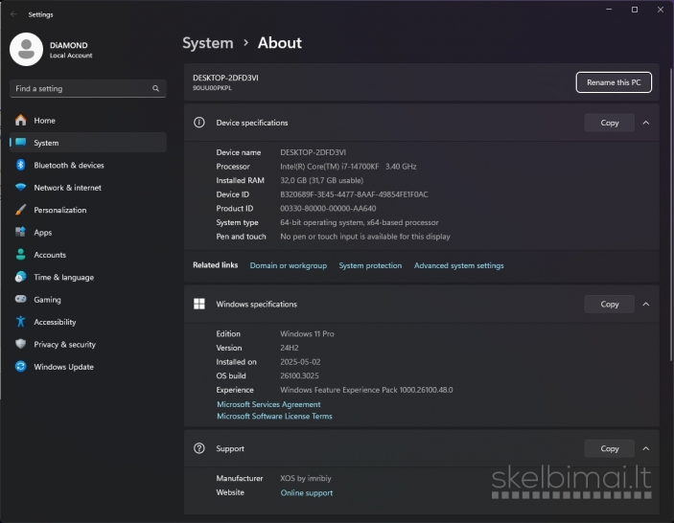
Task: Open Advanced system settings link
Action: point(458,265)
